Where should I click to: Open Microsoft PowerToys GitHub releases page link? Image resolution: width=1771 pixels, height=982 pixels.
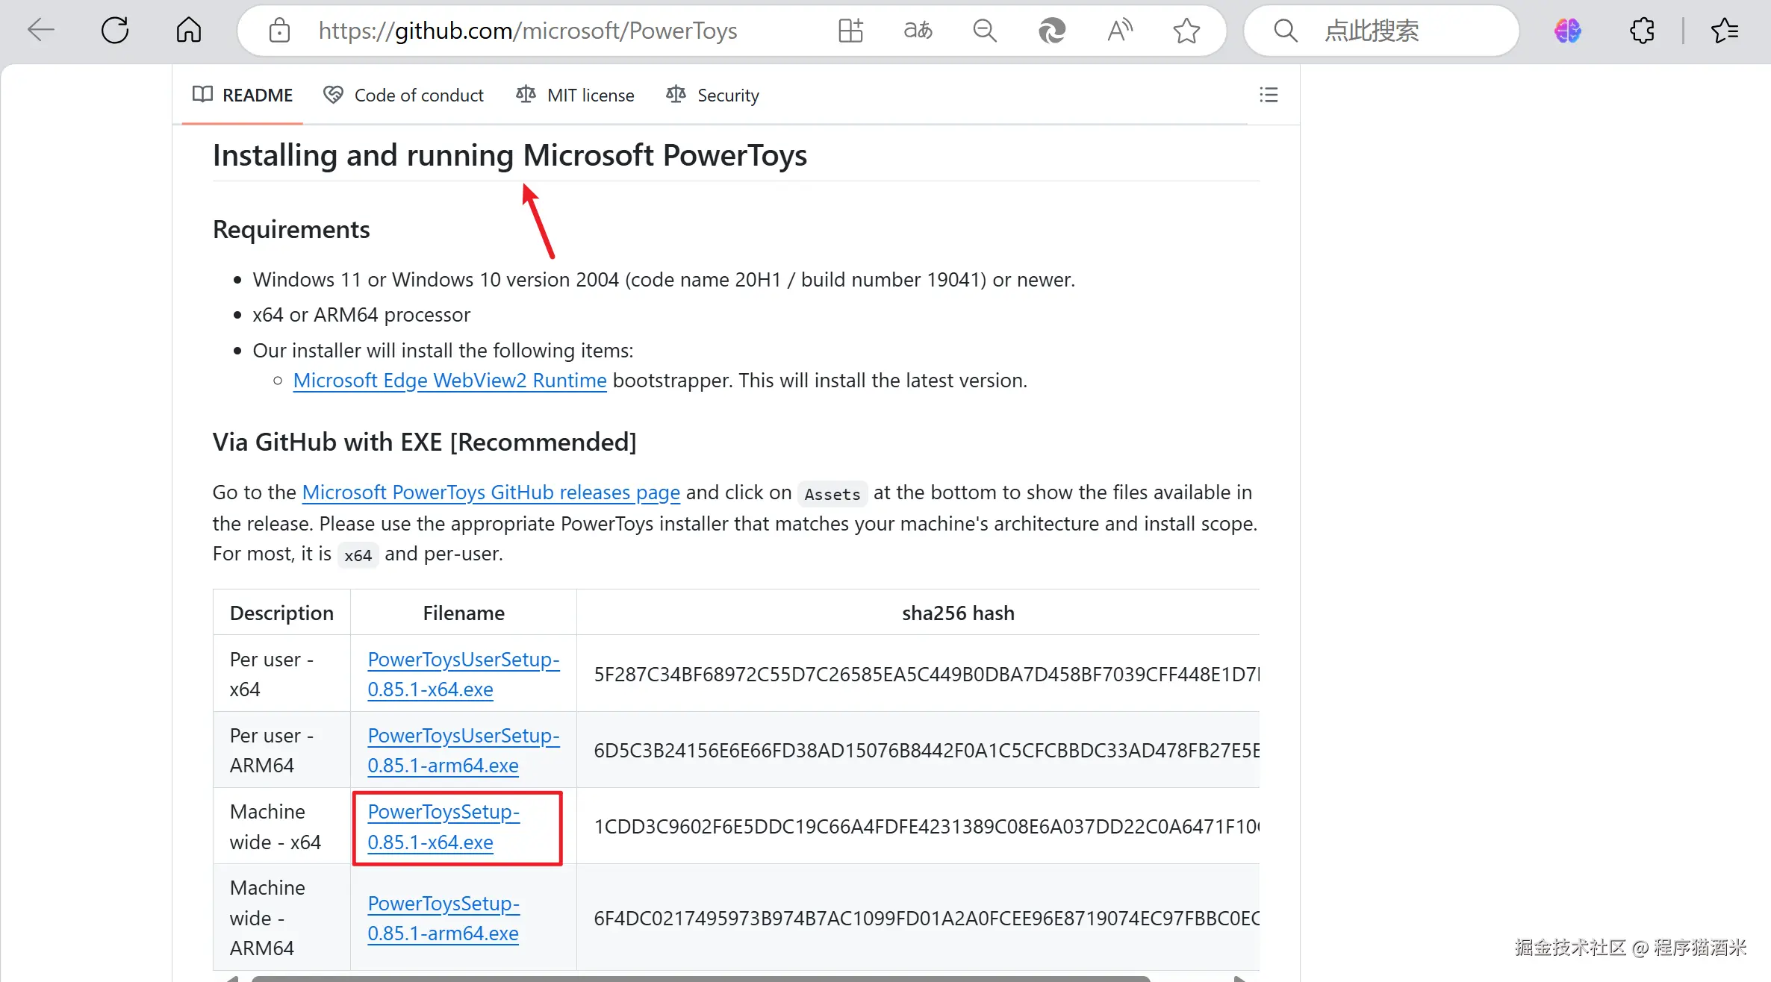491,492
